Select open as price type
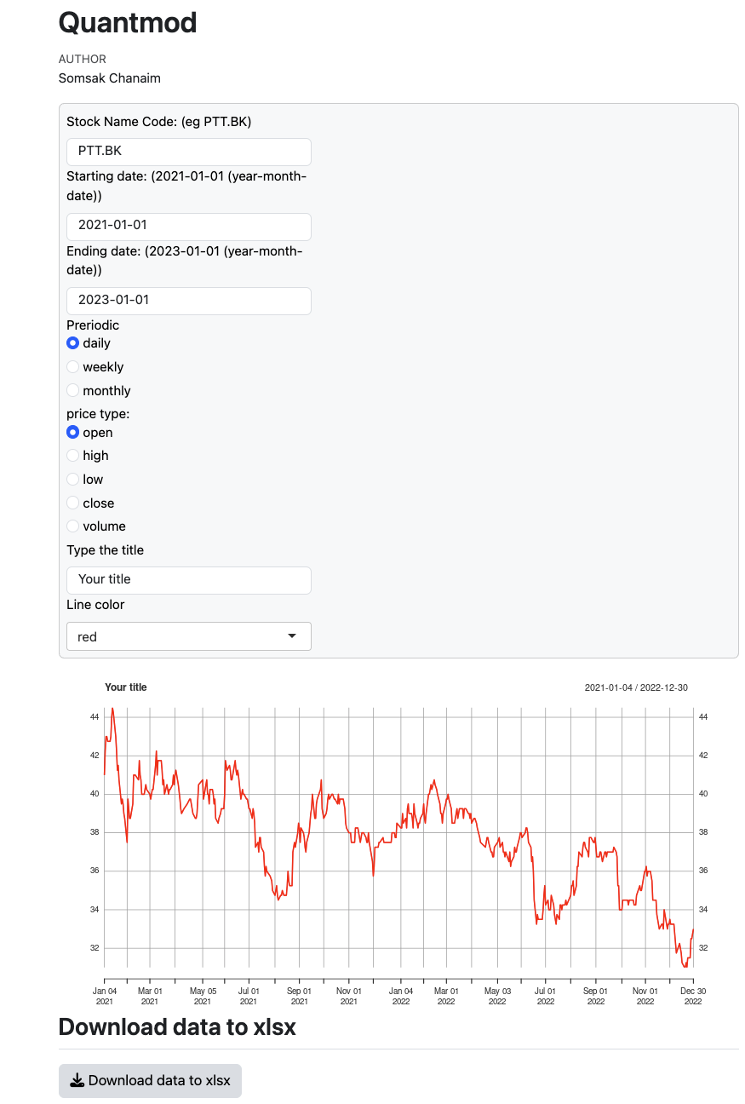This screenshot has height=1104, width=745. pos(73,433)
